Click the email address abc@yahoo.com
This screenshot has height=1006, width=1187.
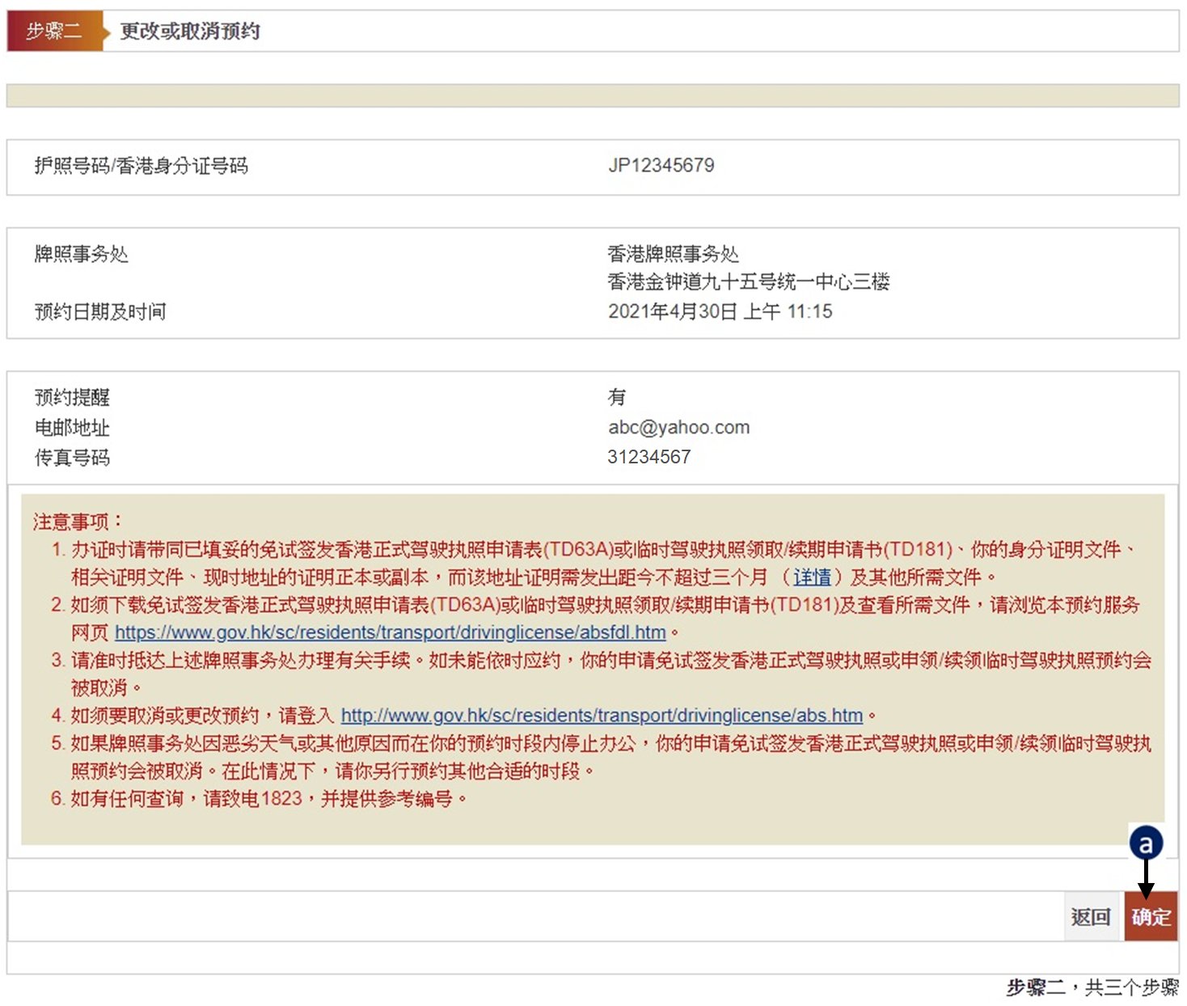coord(678,427)
